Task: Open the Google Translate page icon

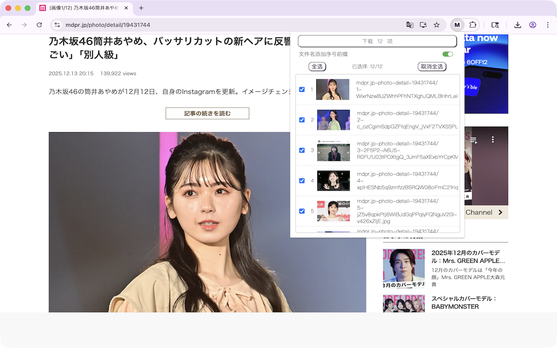Action: pos(409,25)
